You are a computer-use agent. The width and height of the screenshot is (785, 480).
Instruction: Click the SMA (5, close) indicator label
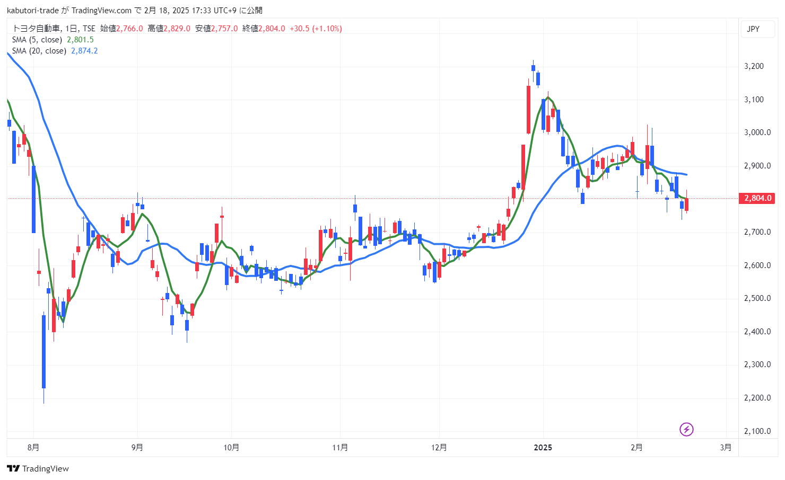pos(37,40)
